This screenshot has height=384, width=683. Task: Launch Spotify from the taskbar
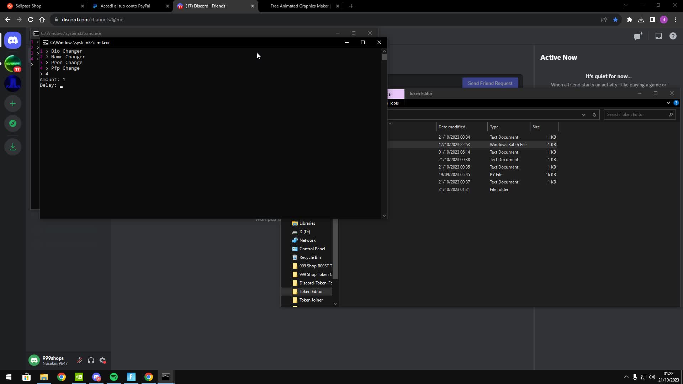tap(113, 377)
